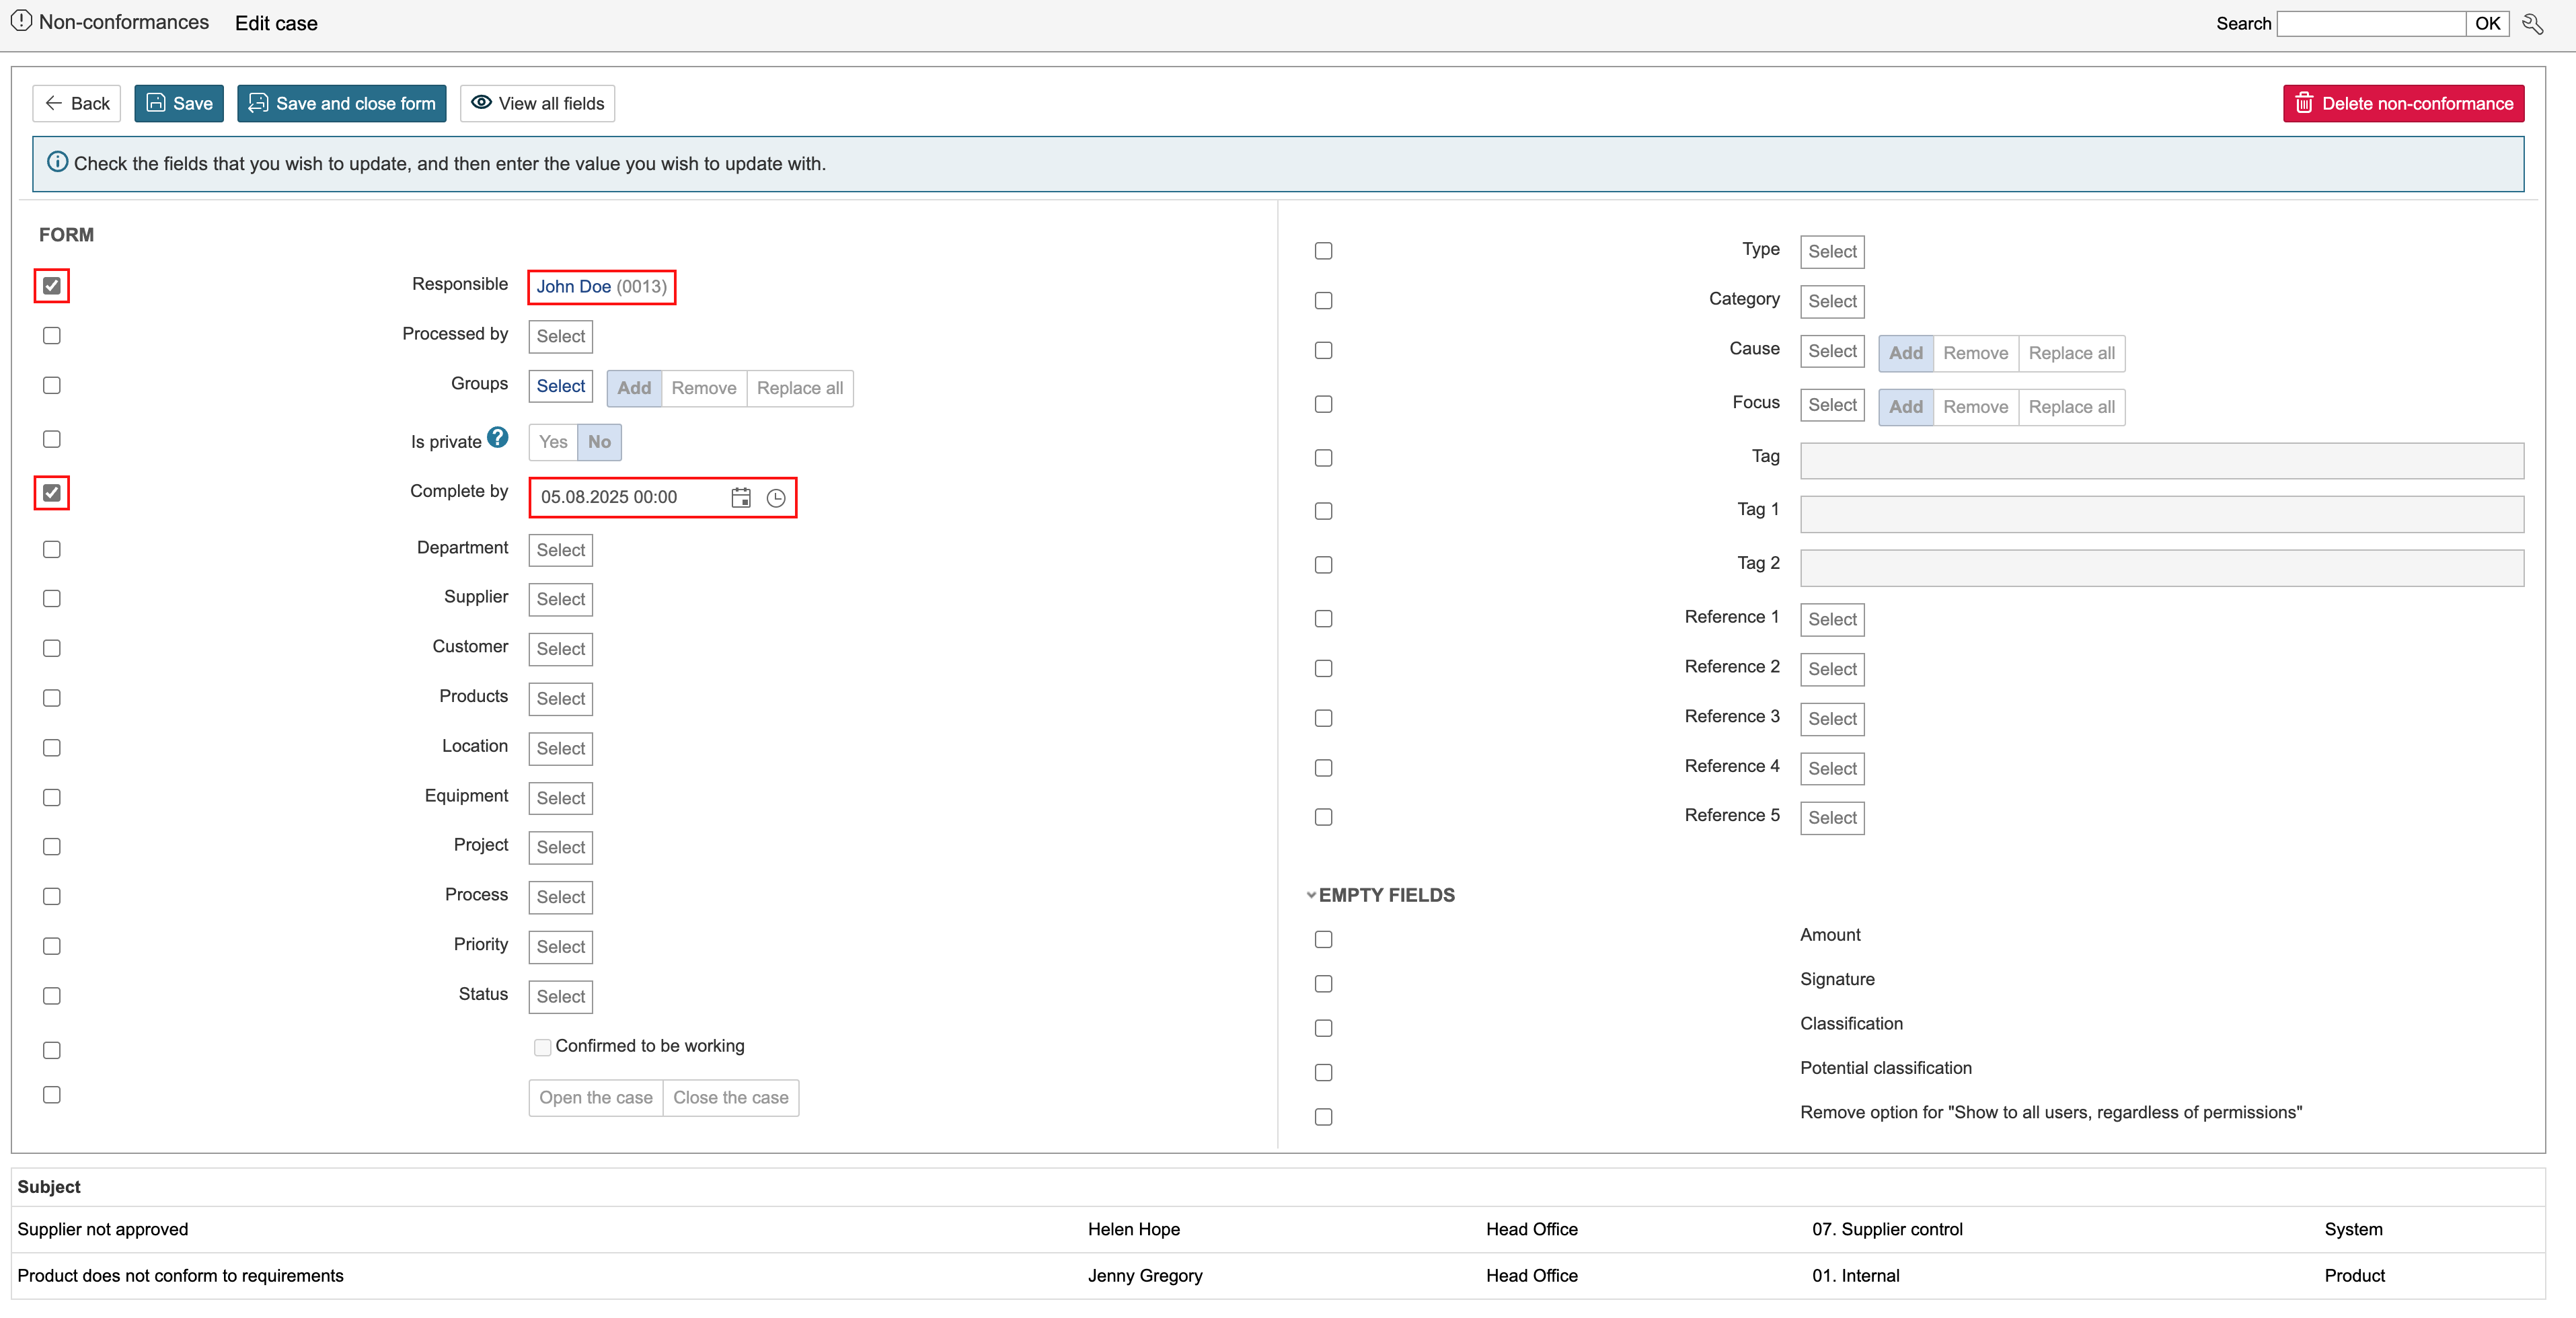This screenshot has width=2576, height=1318.
Task: Click the clock time picker icon
Action: pos(775,497)
